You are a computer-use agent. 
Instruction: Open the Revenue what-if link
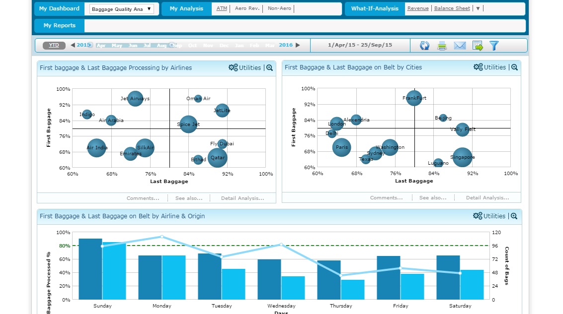pyautogui.click(x=418, y=8)
